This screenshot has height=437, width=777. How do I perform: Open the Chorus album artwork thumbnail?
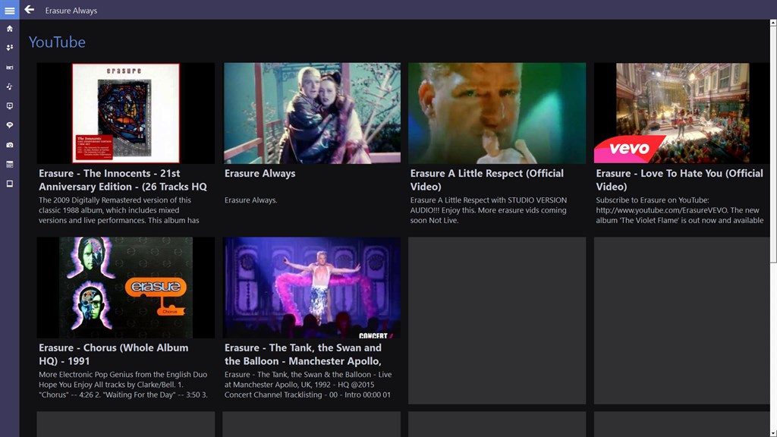coord(126,288)
